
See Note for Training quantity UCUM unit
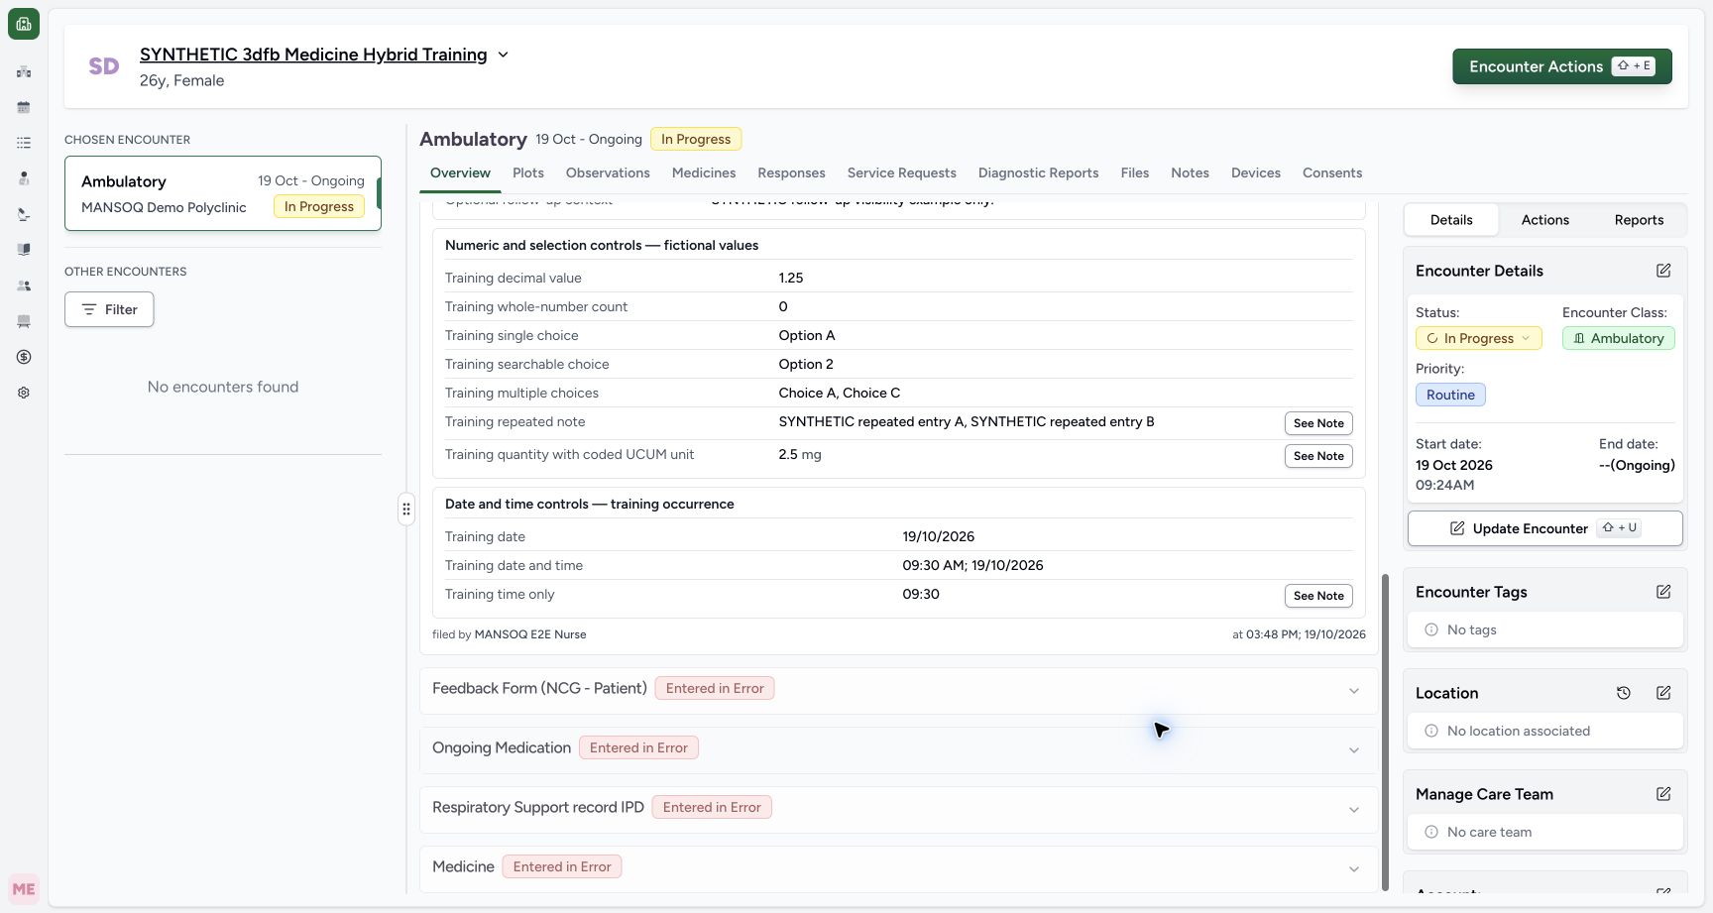click(1318, 456)
